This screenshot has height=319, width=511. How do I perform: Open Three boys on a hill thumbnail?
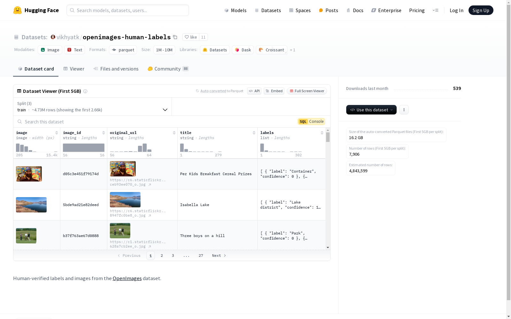click(26, 236)
